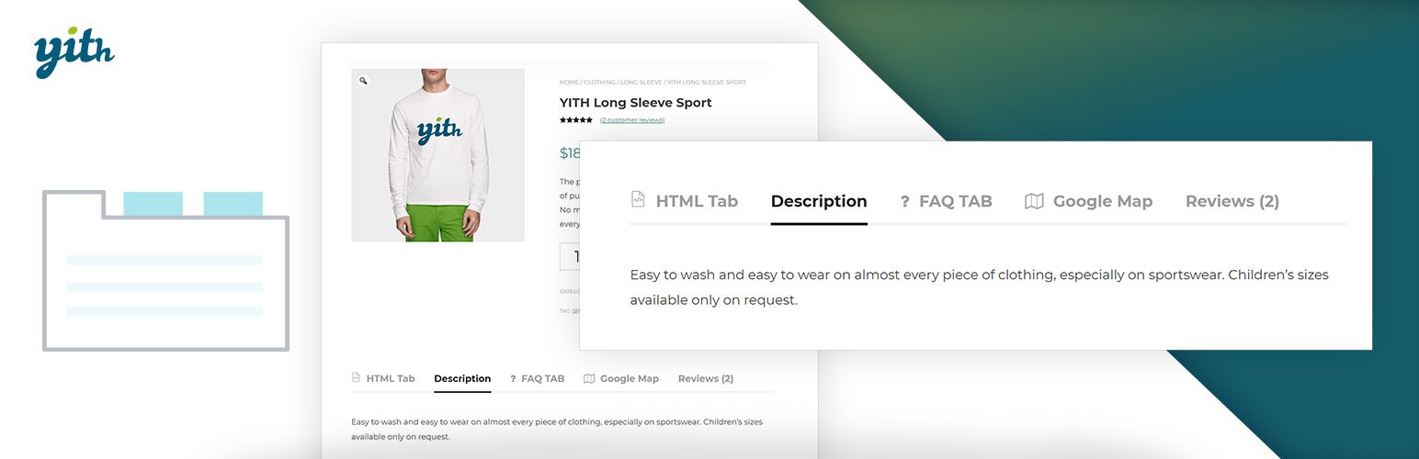This screenshot has width=1419, height=459.
Task: Click the map icon beside large Google Map tab
Action: coord(1034,201)
